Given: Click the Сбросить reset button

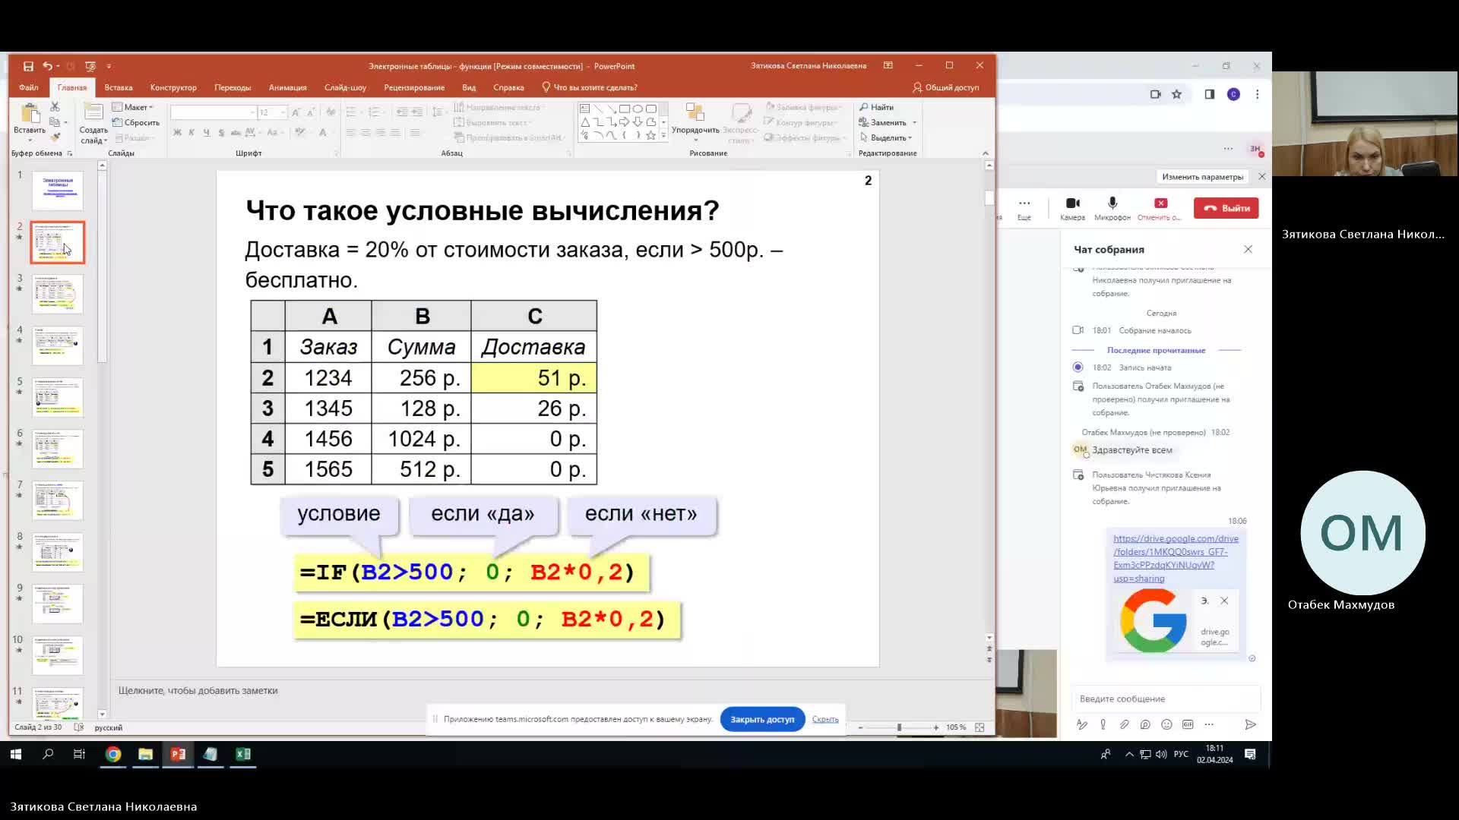Looking at the screenshot, I should [x=136, y=122].
